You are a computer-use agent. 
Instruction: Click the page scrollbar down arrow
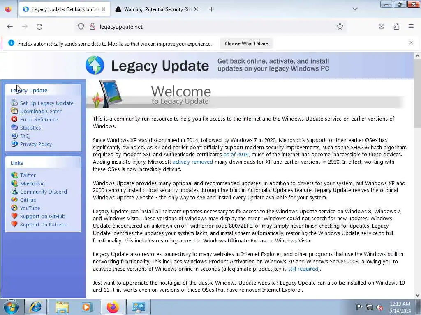(417, 295)
